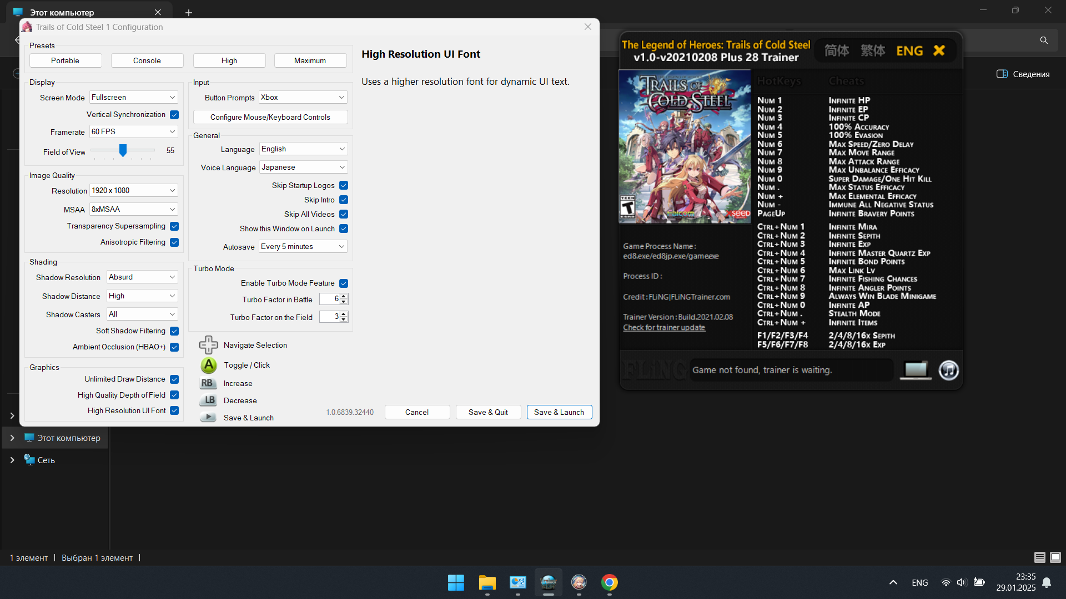1066x599 pixels.
Task: Toggle Vertical Synchronization checkbox
Action: tap(174, 115)
